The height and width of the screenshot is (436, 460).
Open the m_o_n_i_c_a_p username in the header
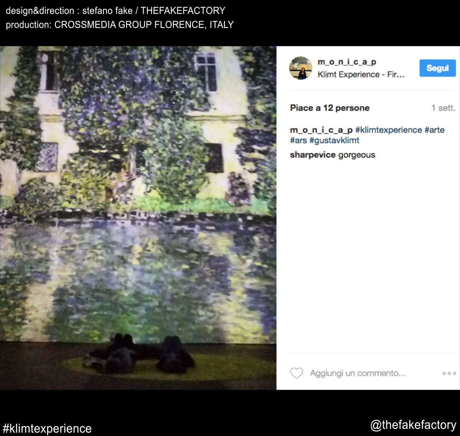(x=347, y=62)
